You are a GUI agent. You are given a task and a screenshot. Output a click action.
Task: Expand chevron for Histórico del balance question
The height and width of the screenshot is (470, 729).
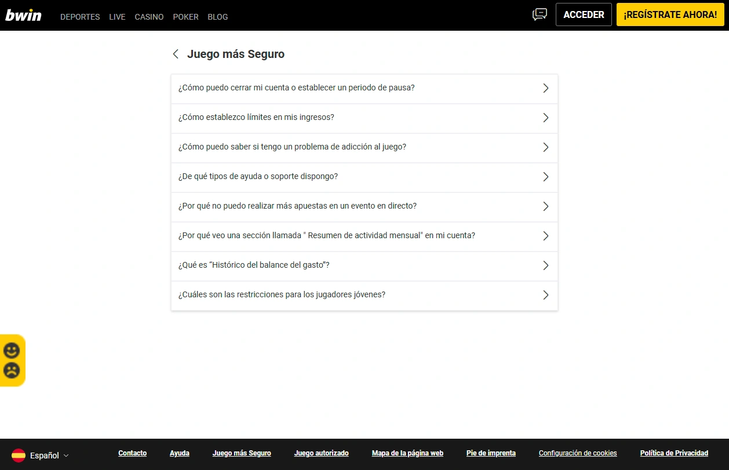tap(545, 265)
